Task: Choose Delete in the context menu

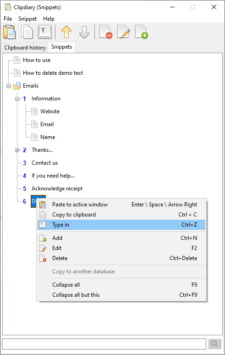Action: pos(121,258)
